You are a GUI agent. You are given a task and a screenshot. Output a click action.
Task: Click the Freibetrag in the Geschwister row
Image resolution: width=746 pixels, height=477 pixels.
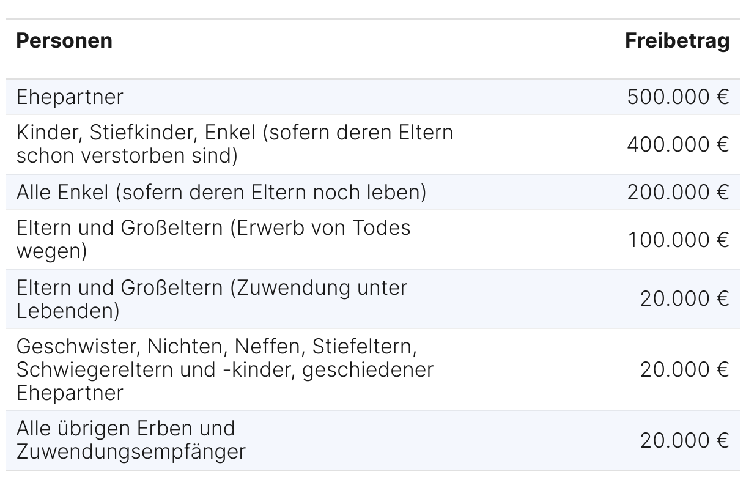pos(685,370)
